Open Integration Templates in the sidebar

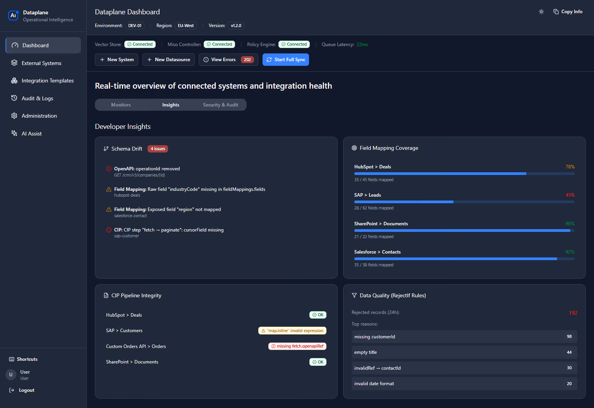(43, 81)
